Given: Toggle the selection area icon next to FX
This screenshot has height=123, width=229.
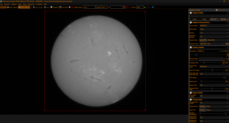Looking at the screenshot, I should pyautogui.click(x=125, y=7).
